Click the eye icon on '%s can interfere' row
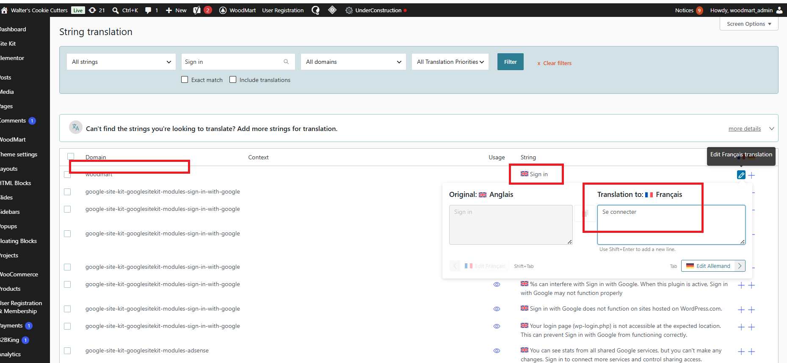This screenshot has height=363, width=787. [x=497, y=284]
